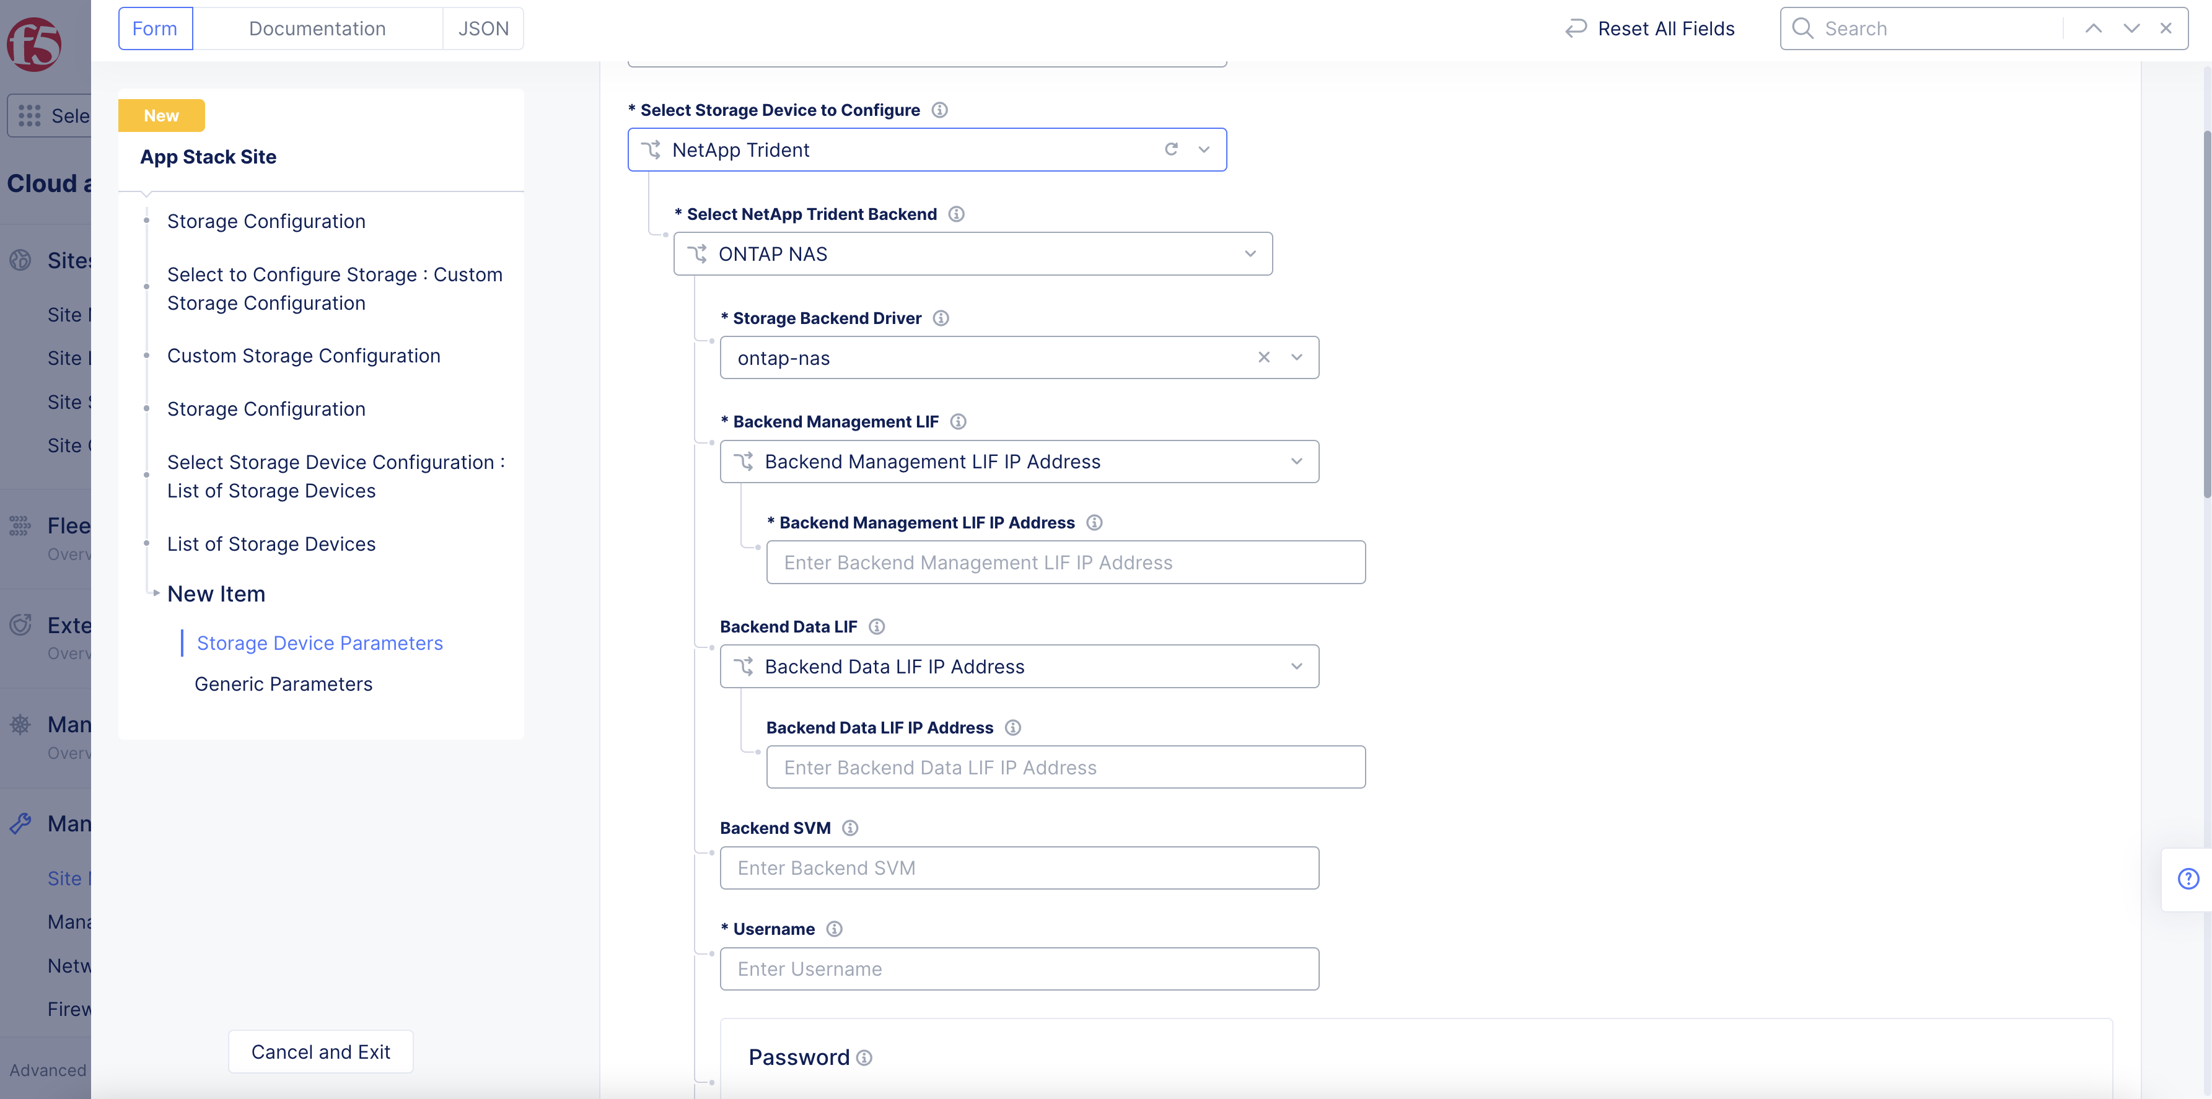Click info icon beside Username label
2212x1099 pixels.
834,929
